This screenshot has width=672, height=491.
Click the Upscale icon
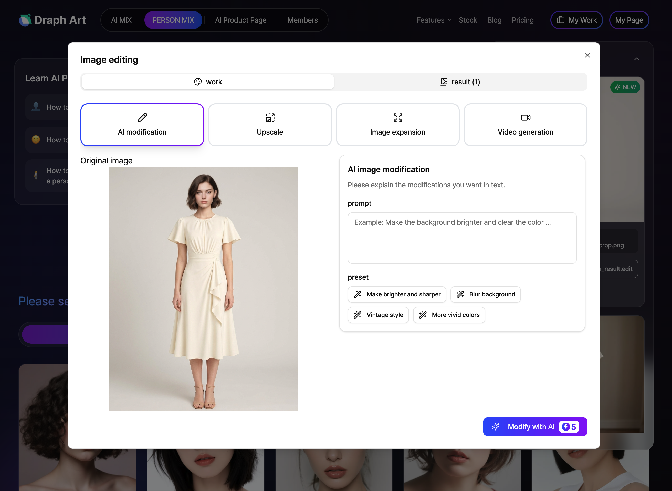click(270, 118)
